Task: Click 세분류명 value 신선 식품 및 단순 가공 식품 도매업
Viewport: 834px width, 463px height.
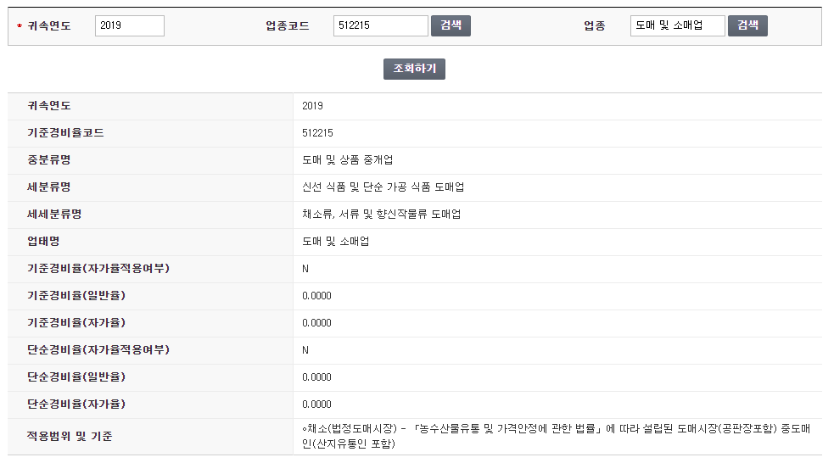Action: pyautogui.click(x=383, y=187)
